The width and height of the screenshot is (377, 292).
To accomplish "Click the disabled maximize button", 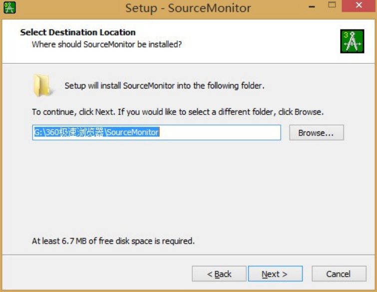I will [333, 7].
